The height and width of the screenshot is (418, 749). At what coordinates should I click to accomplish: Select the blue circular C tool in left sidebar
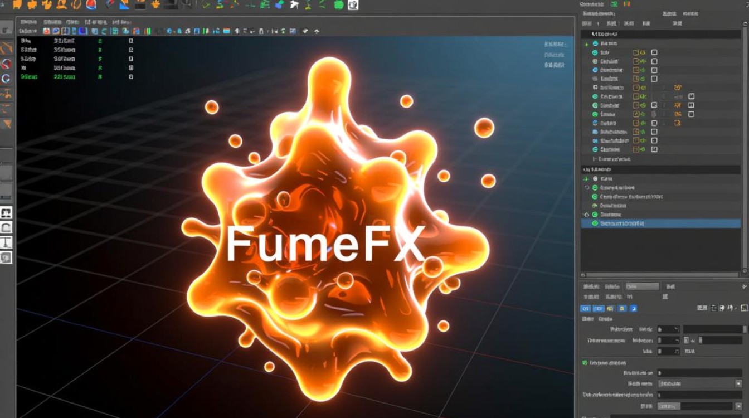[x=6, y=79]
